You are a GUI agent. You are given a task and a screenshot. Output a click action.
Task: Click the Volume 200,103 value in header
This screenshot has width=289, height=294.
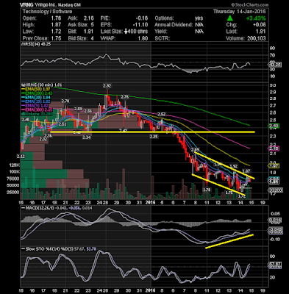255,38
